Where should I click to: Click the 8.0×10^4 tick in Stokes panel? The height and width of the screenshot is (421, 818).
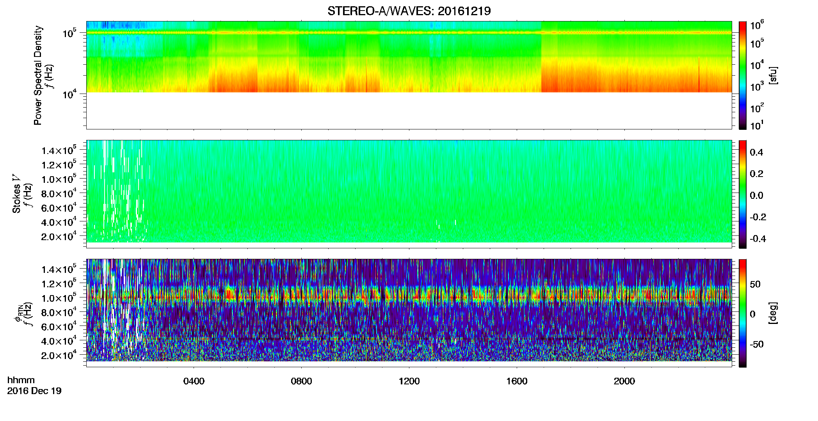click(x=59, y=193)
